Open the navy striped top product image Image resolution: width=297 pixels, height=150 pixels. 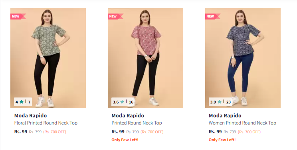point(243,58)
